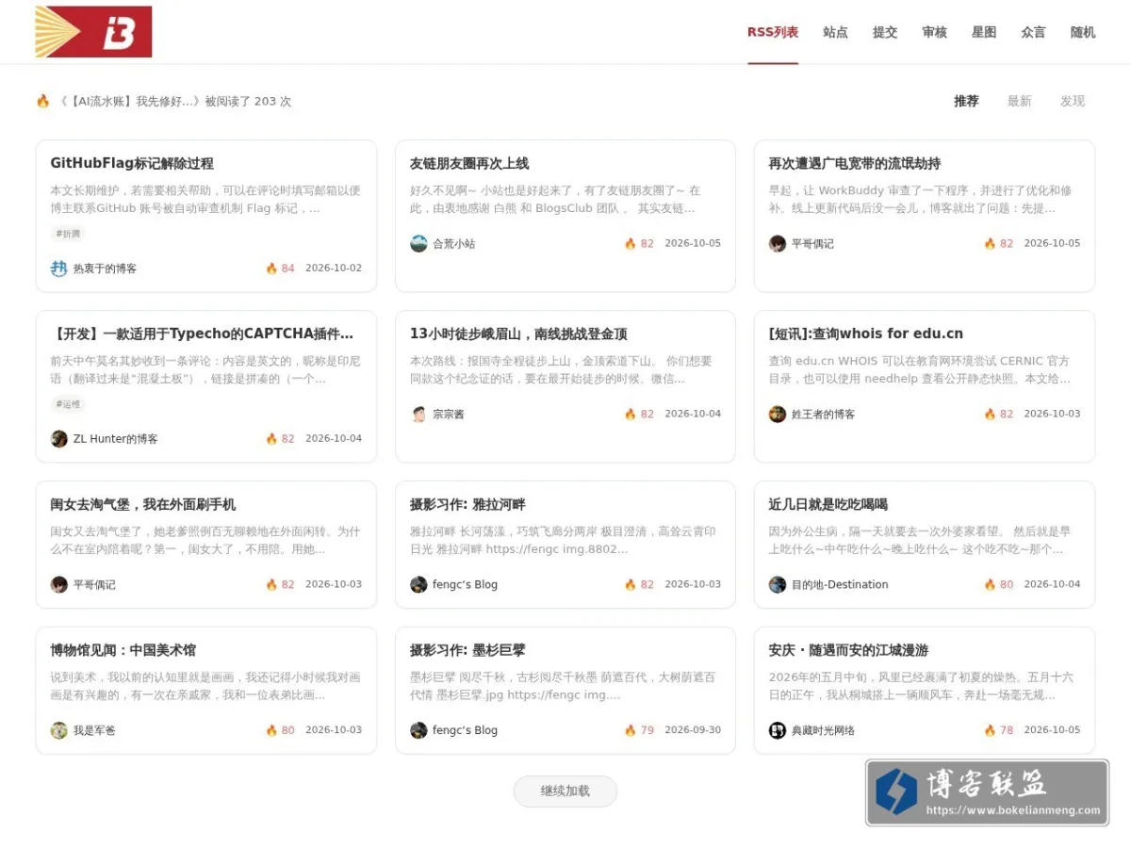Click the date 2026-10-02
Screen dimensions: 1131x848
click(334, 269)
